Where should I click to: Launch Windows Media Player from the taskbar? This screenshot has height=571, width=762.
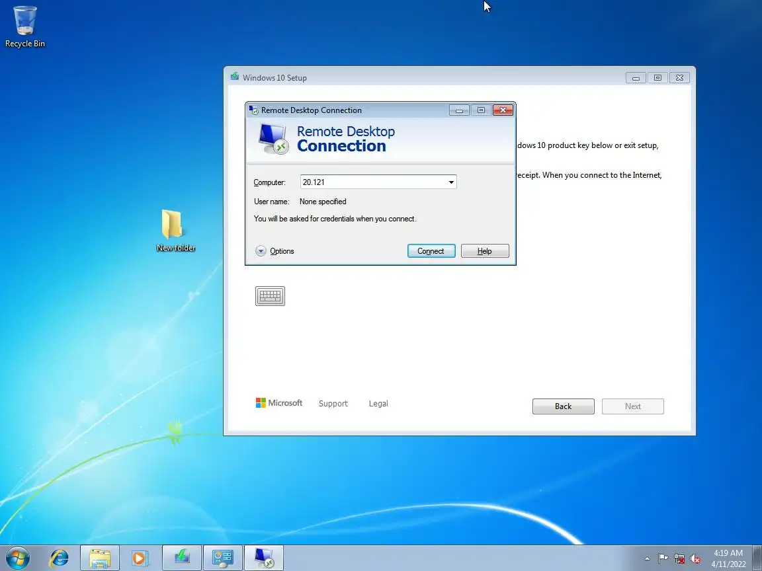click(140, 558)
